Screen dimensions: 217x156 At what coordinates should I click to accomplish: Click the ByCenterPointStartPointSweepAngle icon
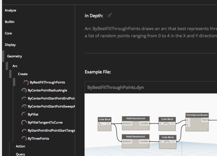click(24, 106)
